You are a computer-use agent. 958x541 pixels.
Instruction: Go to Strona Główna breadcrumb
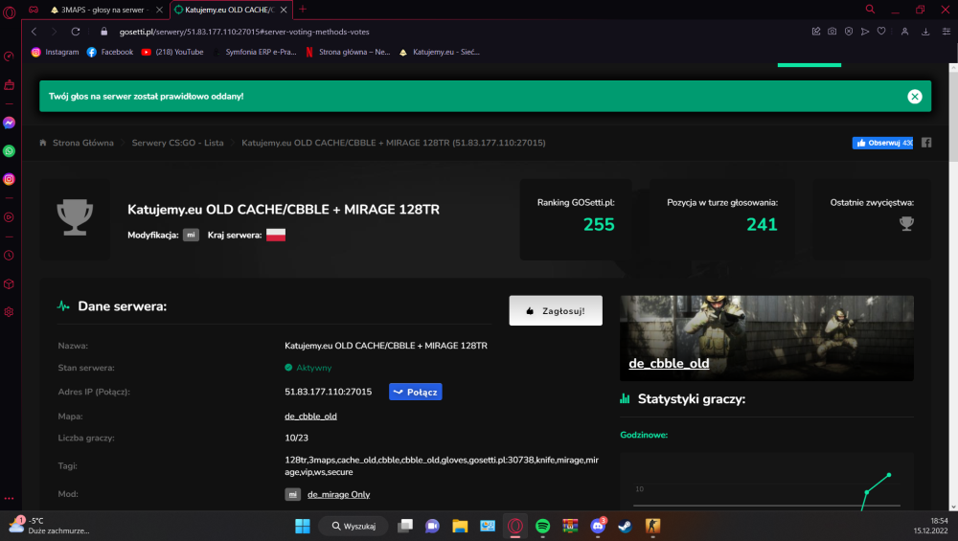coord(83,143)
